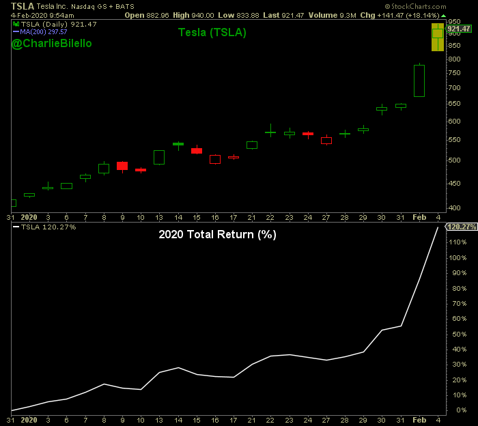The width and height of the screenshot is (478, 426).
Task: Click the Low 833.88 value
Action: pos(238,15)
